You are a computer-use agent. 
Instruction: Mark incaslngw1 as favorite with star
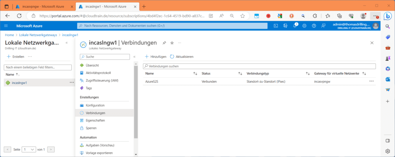172,43
